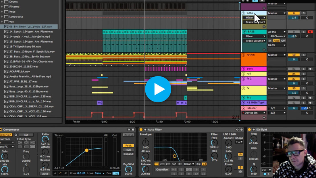
Task: Expand the Loops cuts folder
Action: (x=2, y=17)
